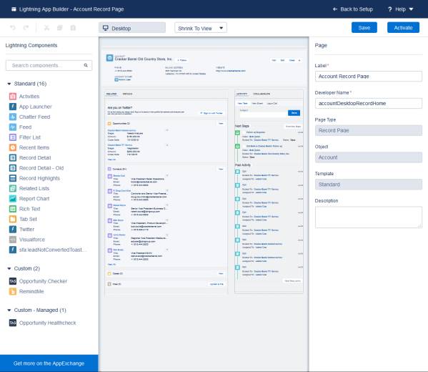Screen dimensions: 428x372
Task: Click the Redo icon in toolbar
Action: click(x=26, y=28)
